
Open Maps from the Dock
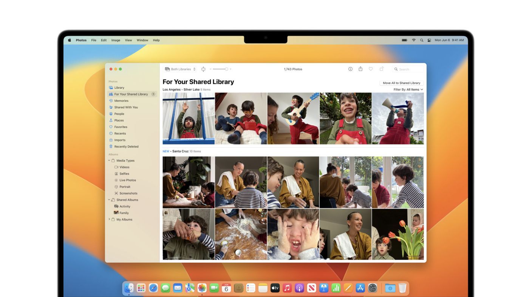click(x=190, y=288)
